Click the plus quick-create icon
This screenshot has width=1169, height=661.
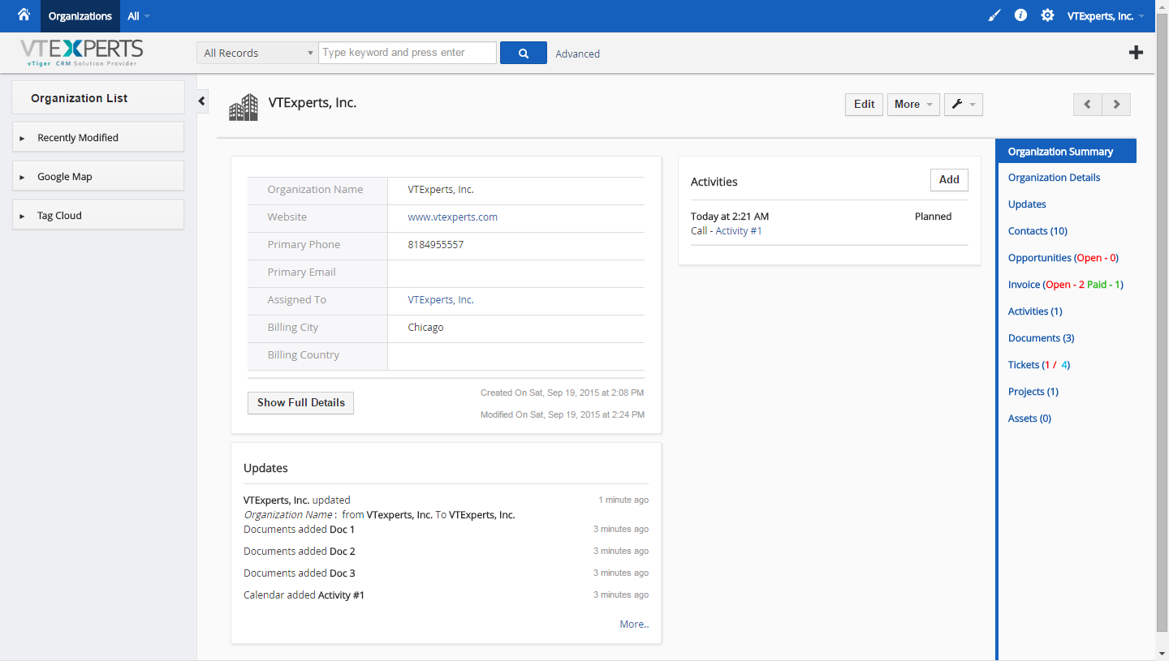coord(1136,53)
